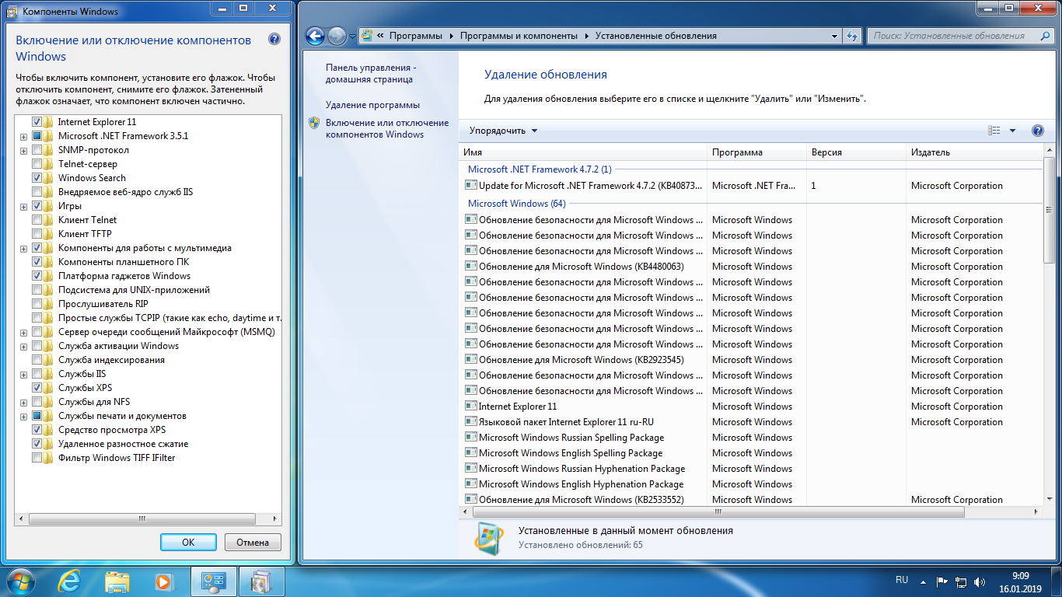Open the Упорядочить dropdown

503,131
